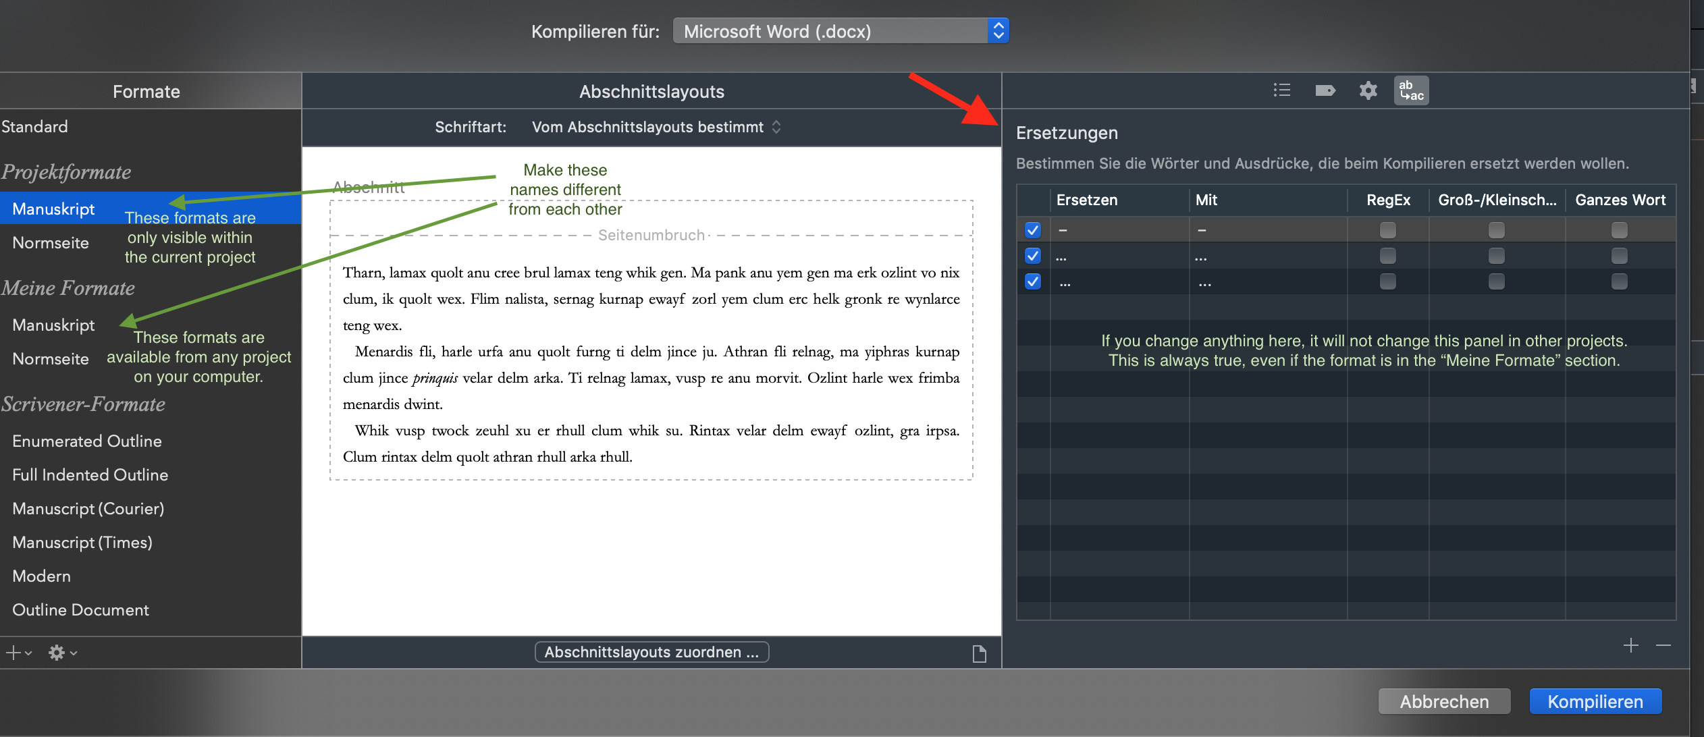Click the Mit column header
Image resolution: width=1704 pixels, height=737 pixels.
click(1268, 200)
